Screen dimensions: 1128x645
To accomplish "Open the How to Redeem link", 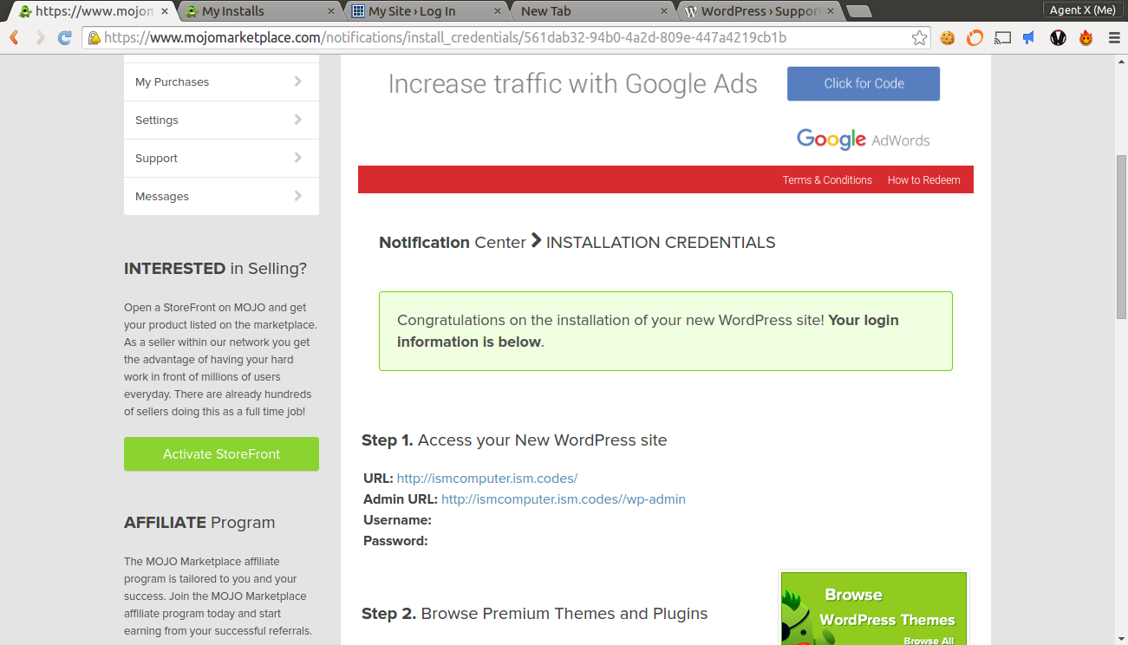I will pos(923,180).
